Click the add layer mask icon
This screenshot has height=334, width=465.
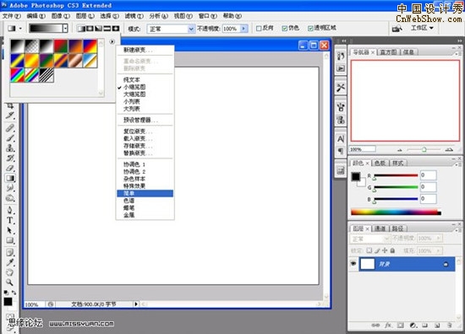(401, 325)
